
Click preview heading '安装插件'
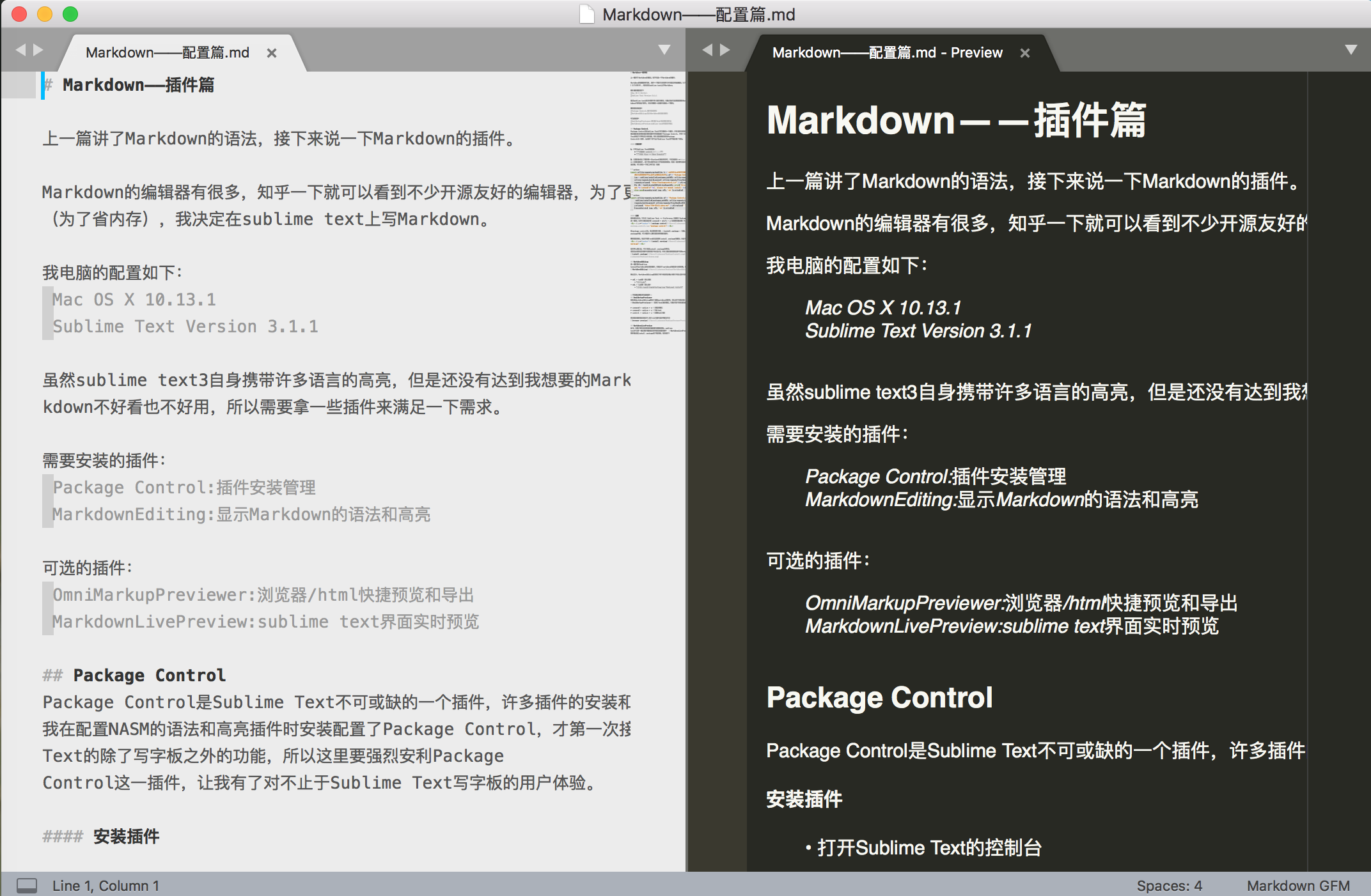pos(804,799)
